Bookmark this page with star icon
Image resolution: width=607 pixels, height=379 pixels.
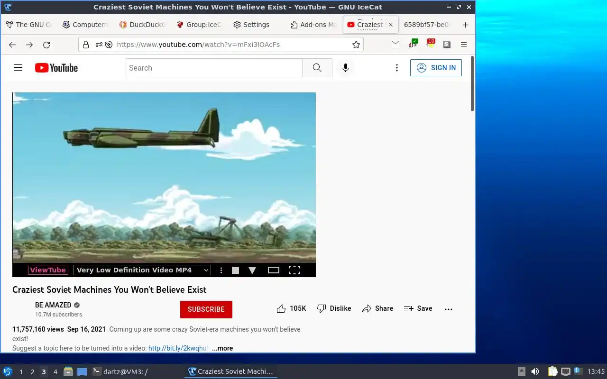356,45
